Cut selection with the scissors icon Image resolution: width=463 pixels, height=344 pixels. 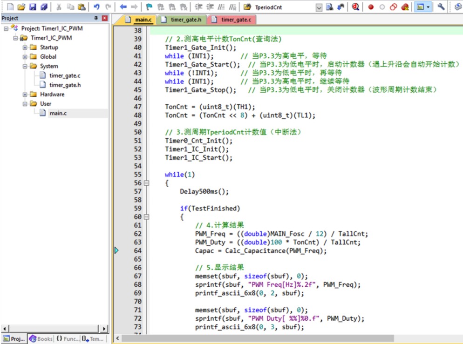(59, 7)
